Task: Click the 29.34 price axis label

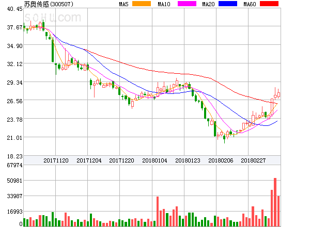Action: pos(14,83)
